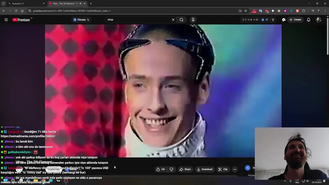
Task: Open volume control in system tray
Action: (x=307, y=181)
